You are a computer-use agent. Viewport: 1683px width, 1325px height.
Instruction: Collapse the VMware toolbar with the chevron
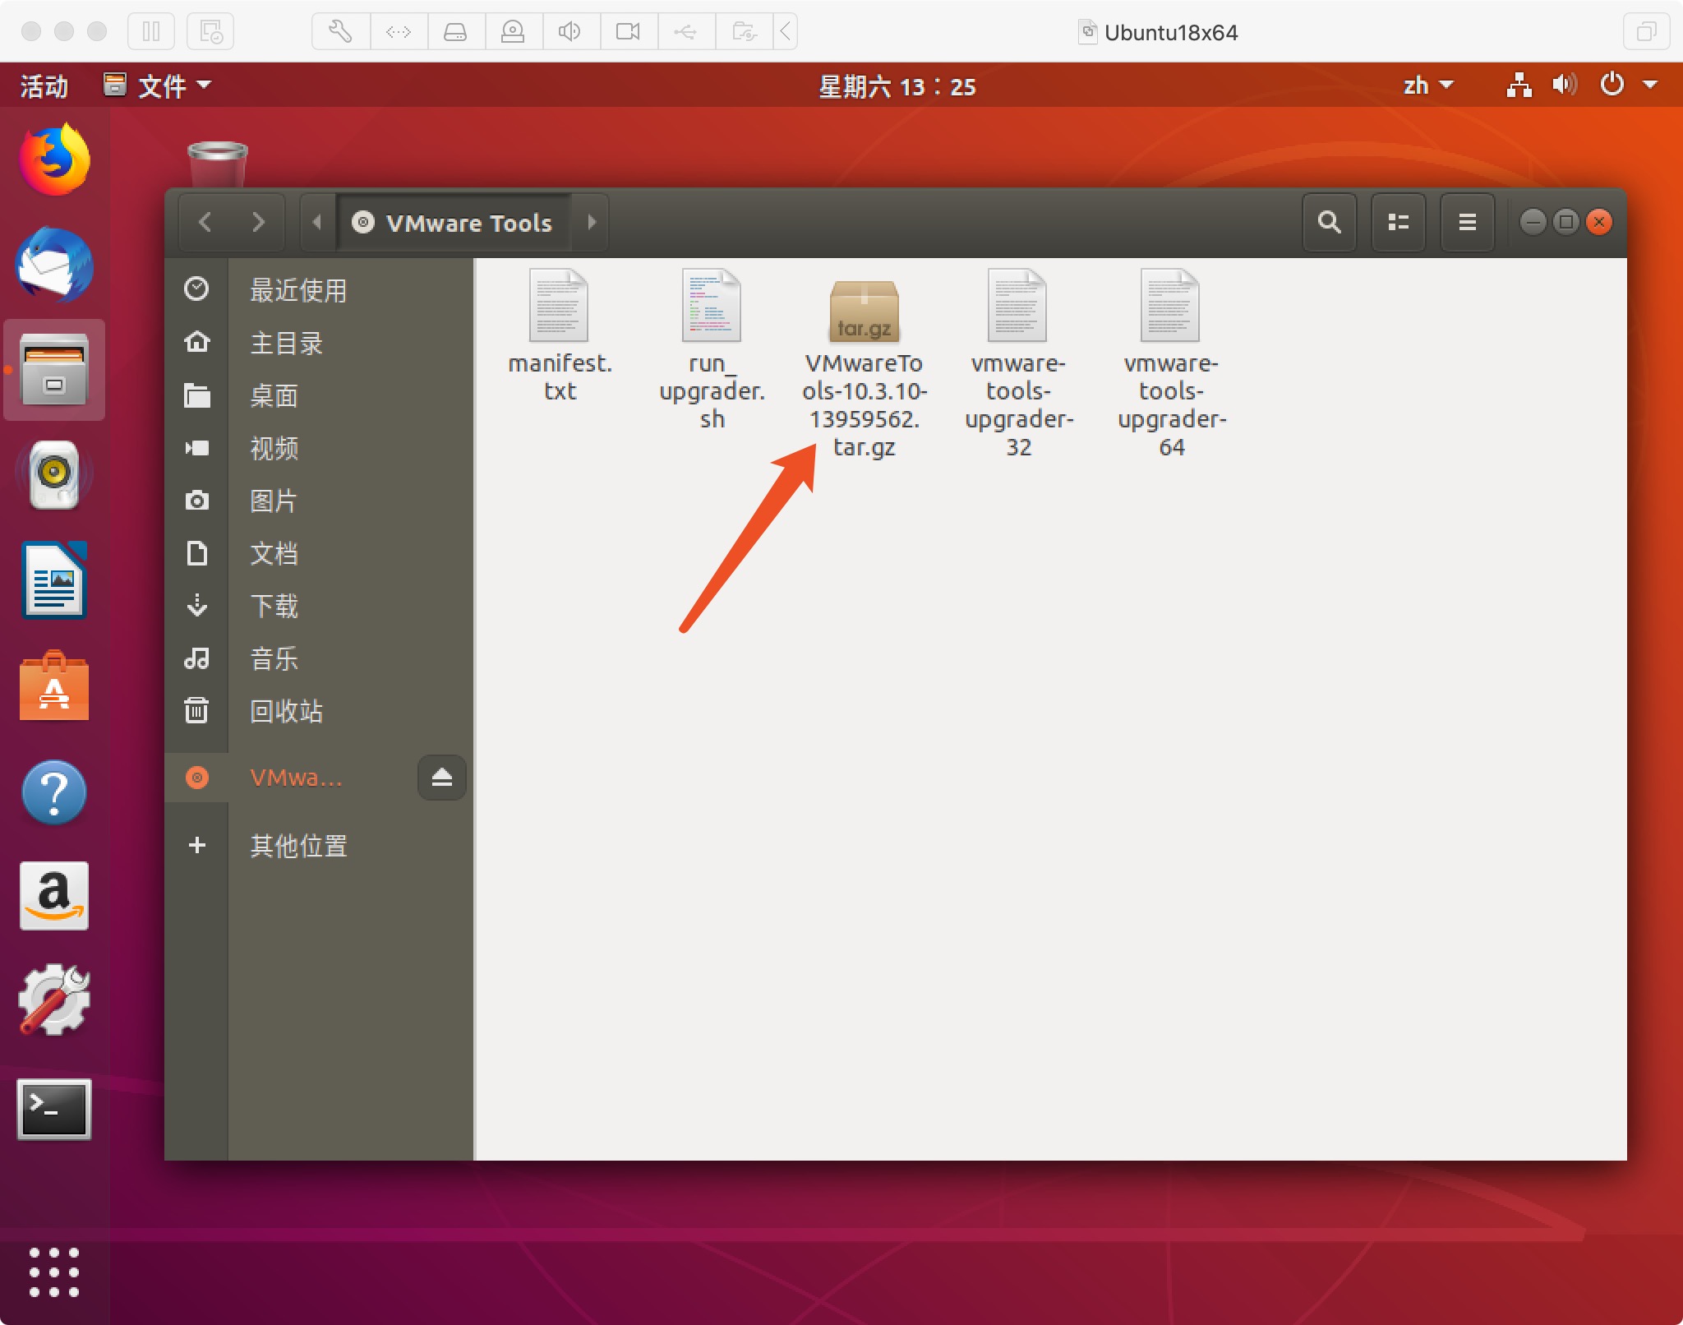point(785,31)
